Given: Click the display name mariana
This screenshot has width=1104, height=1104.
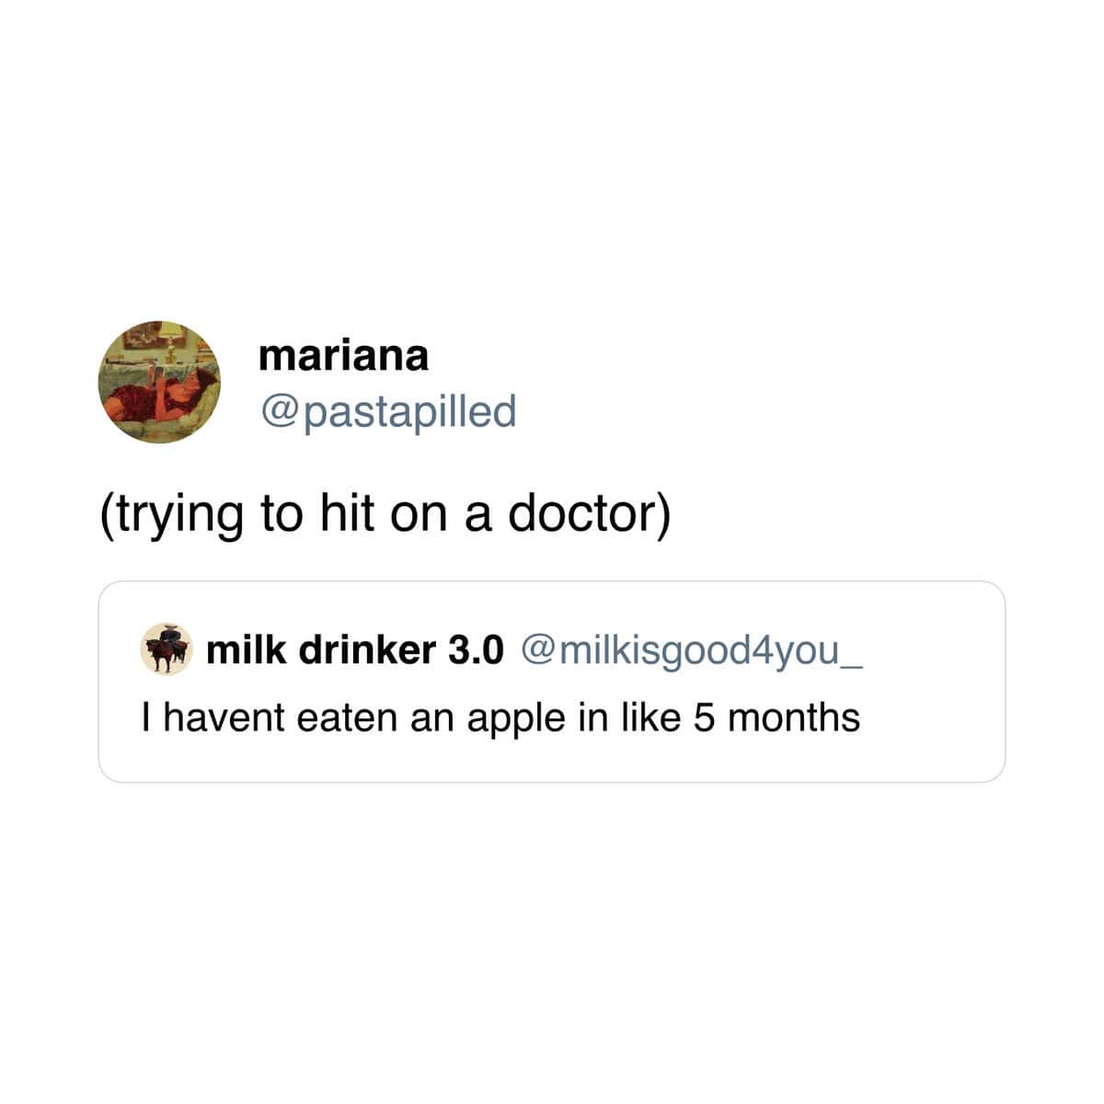Looking at the screenshot, I should (343, 354).
